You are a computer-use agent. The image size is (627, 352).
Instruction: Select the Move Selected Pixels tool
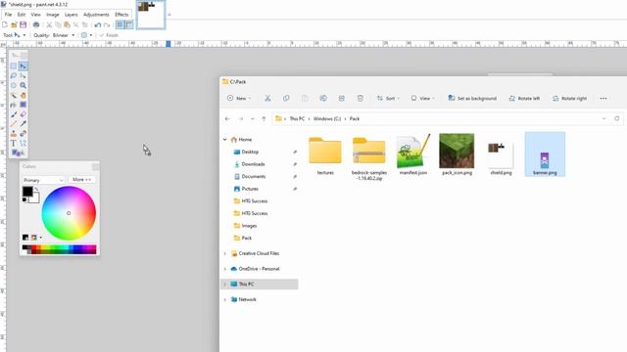pyautogui.click(x=23, y=66)
